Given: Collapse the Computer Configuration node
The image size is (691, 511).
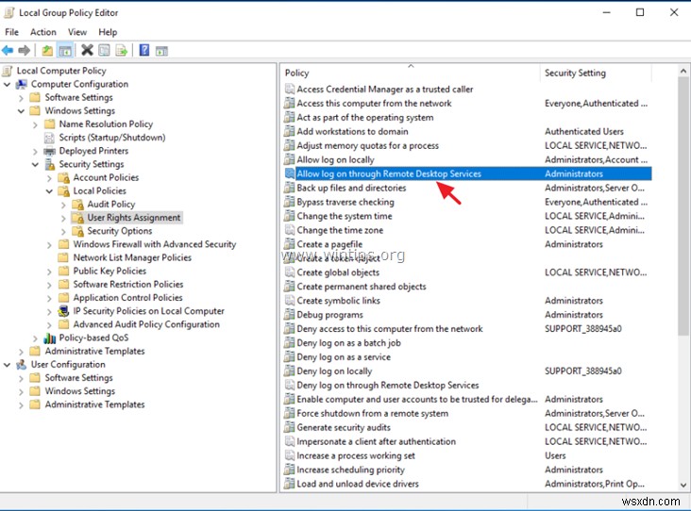Looking at the screenshot, I should [x=7, y=84].
